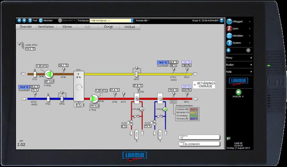Open the Larm bell icon in sidebar
Viewport: 287px width, 167px height.
(229, 28)
